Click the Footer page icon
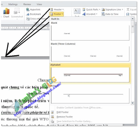138x127 pixels. click(x=52, y=14)
